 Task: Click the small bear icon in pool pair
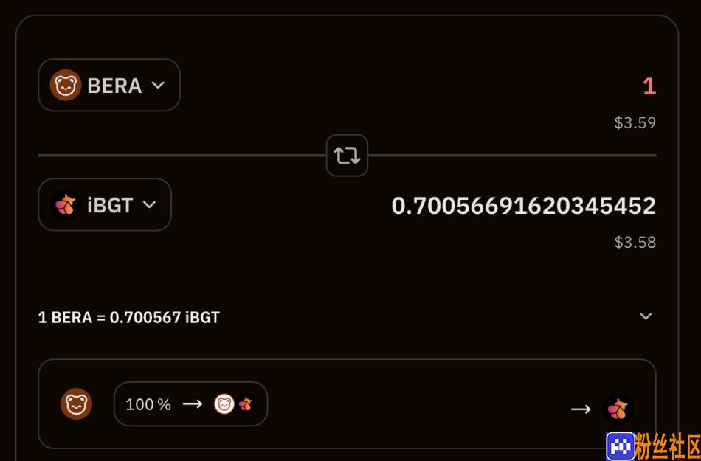click(x=224, y=404)
